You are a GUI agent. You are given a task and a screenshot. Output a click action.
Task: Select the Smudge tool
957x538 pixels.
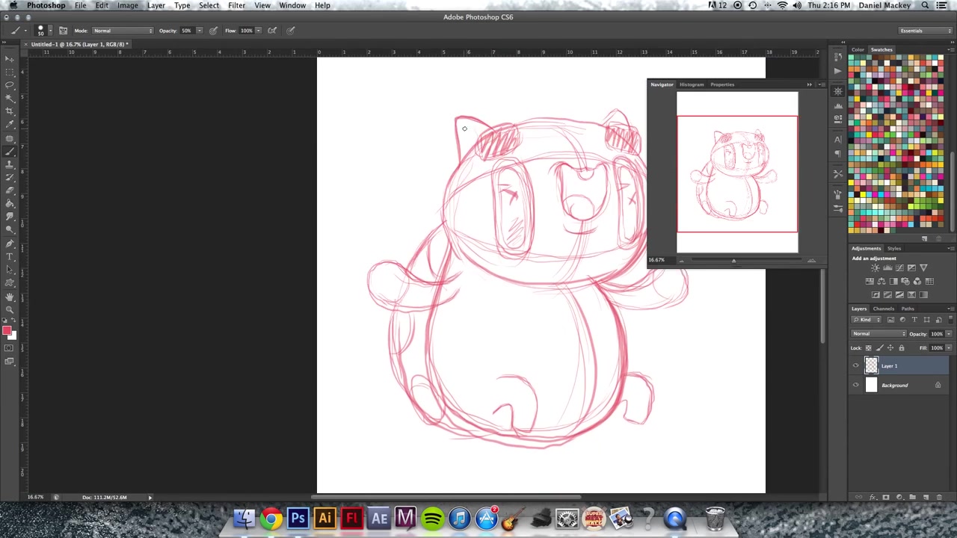(x=10, y=216)
